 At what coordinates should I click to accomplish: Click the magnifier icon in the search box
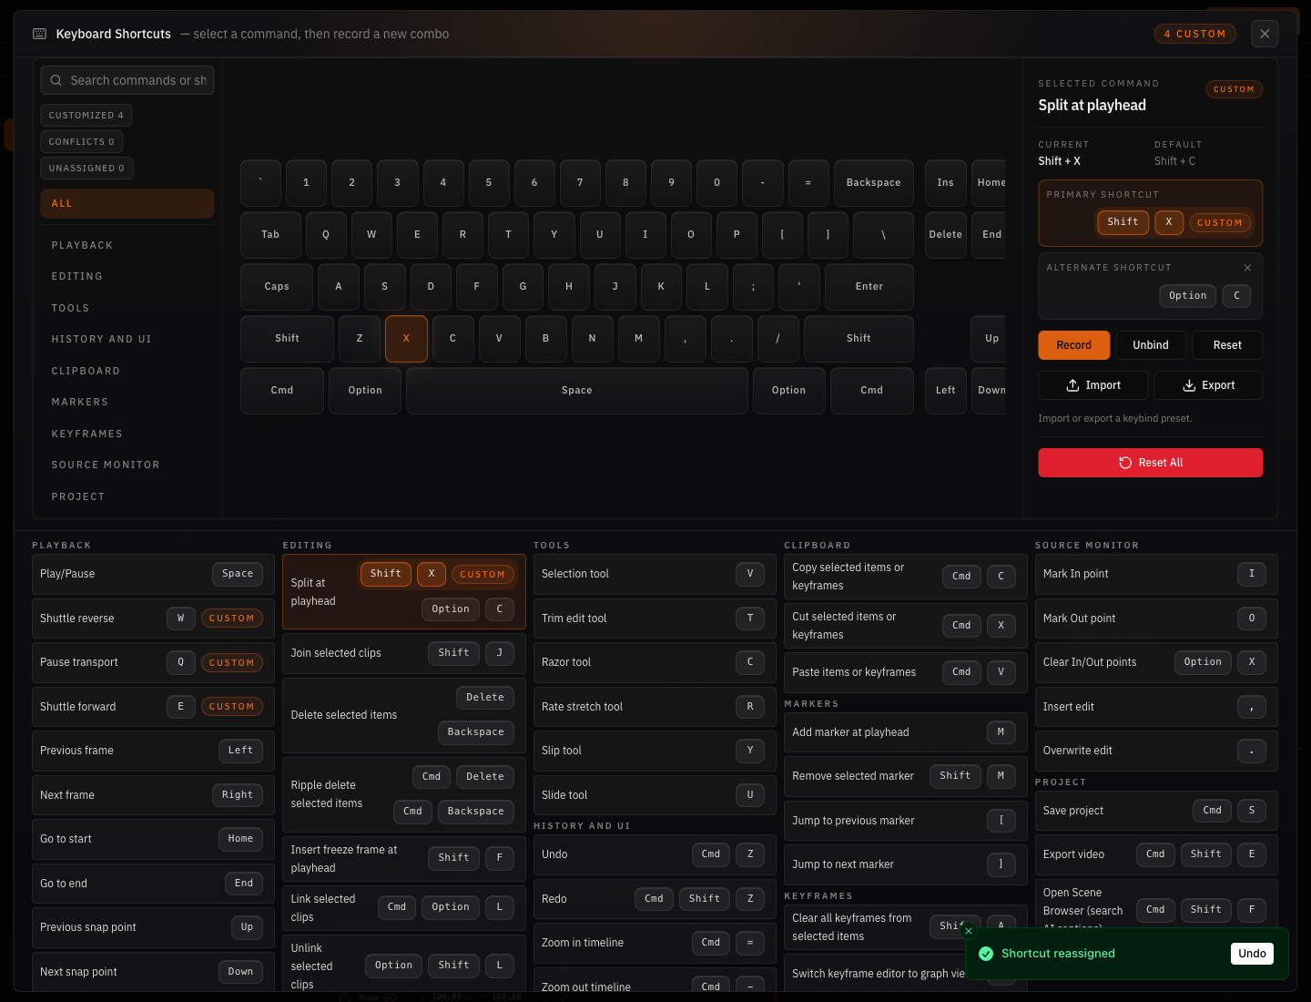(56, 80)
